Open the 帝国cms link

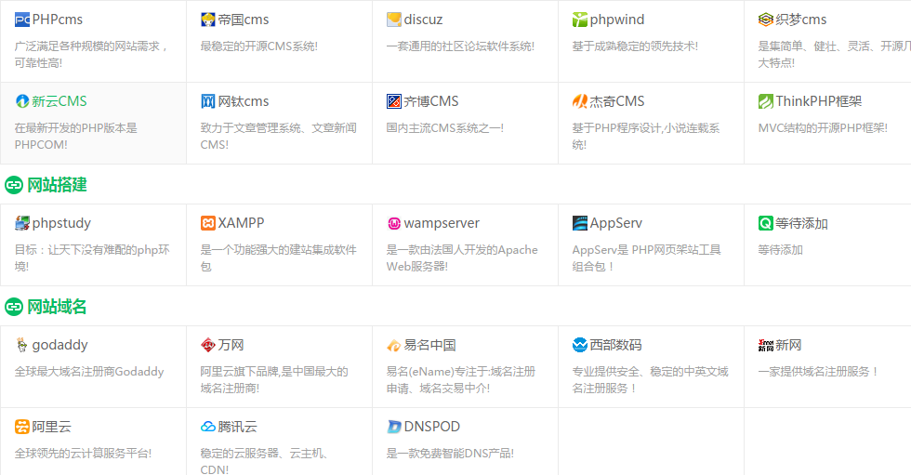tap(244, 20)
